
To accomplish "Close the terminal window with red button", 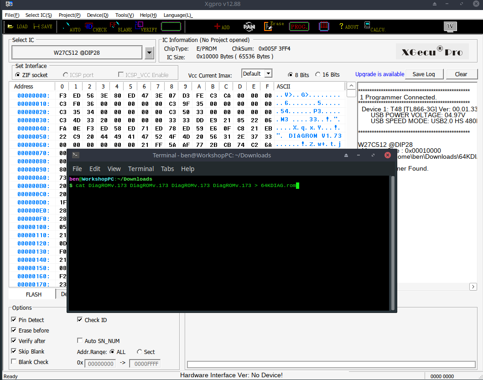I will [388, 155].
